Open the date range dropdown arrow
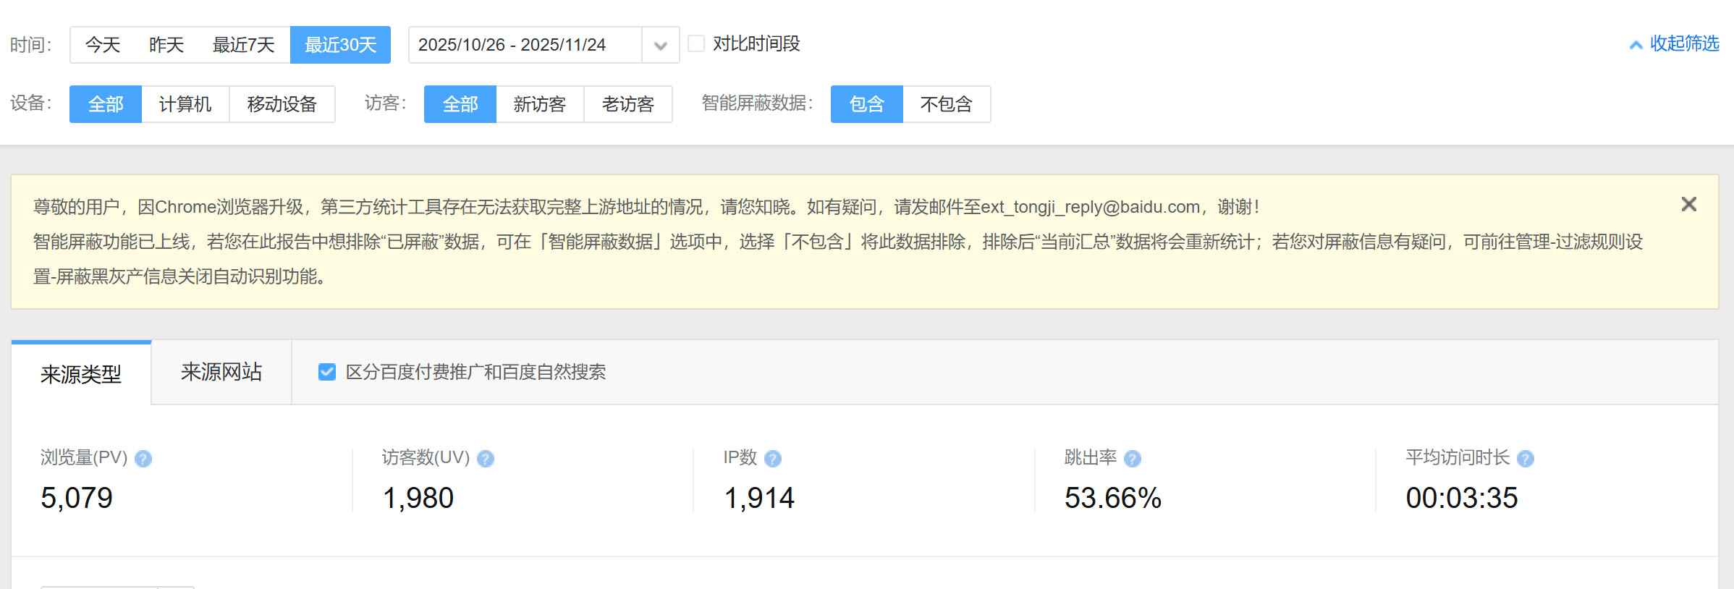Image resolution: width=1734 pixels, height=589 pixels. point(660,46)
